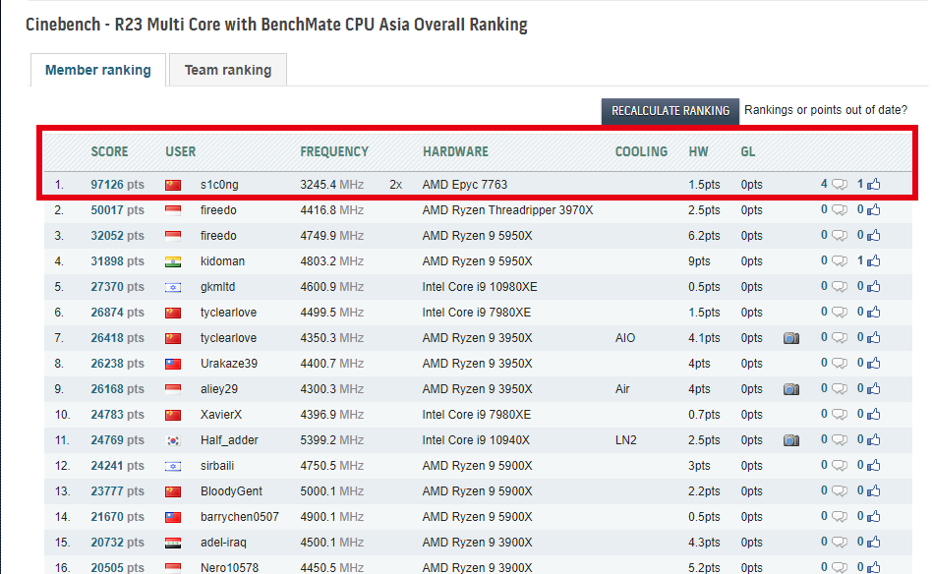This screenshot has width=932, height=574.
Task: Open comments on tyclearlove's 26418 pts row
Action: [839, 337]
